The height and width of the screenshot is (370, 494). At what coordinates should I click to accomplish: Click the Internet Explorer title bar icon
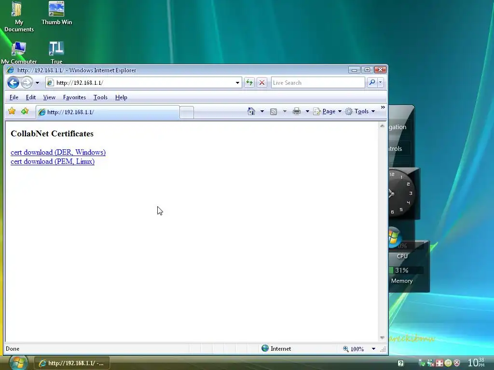pos(11,70)
